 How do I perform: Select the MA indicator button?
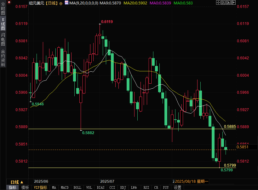click(54, 187)
